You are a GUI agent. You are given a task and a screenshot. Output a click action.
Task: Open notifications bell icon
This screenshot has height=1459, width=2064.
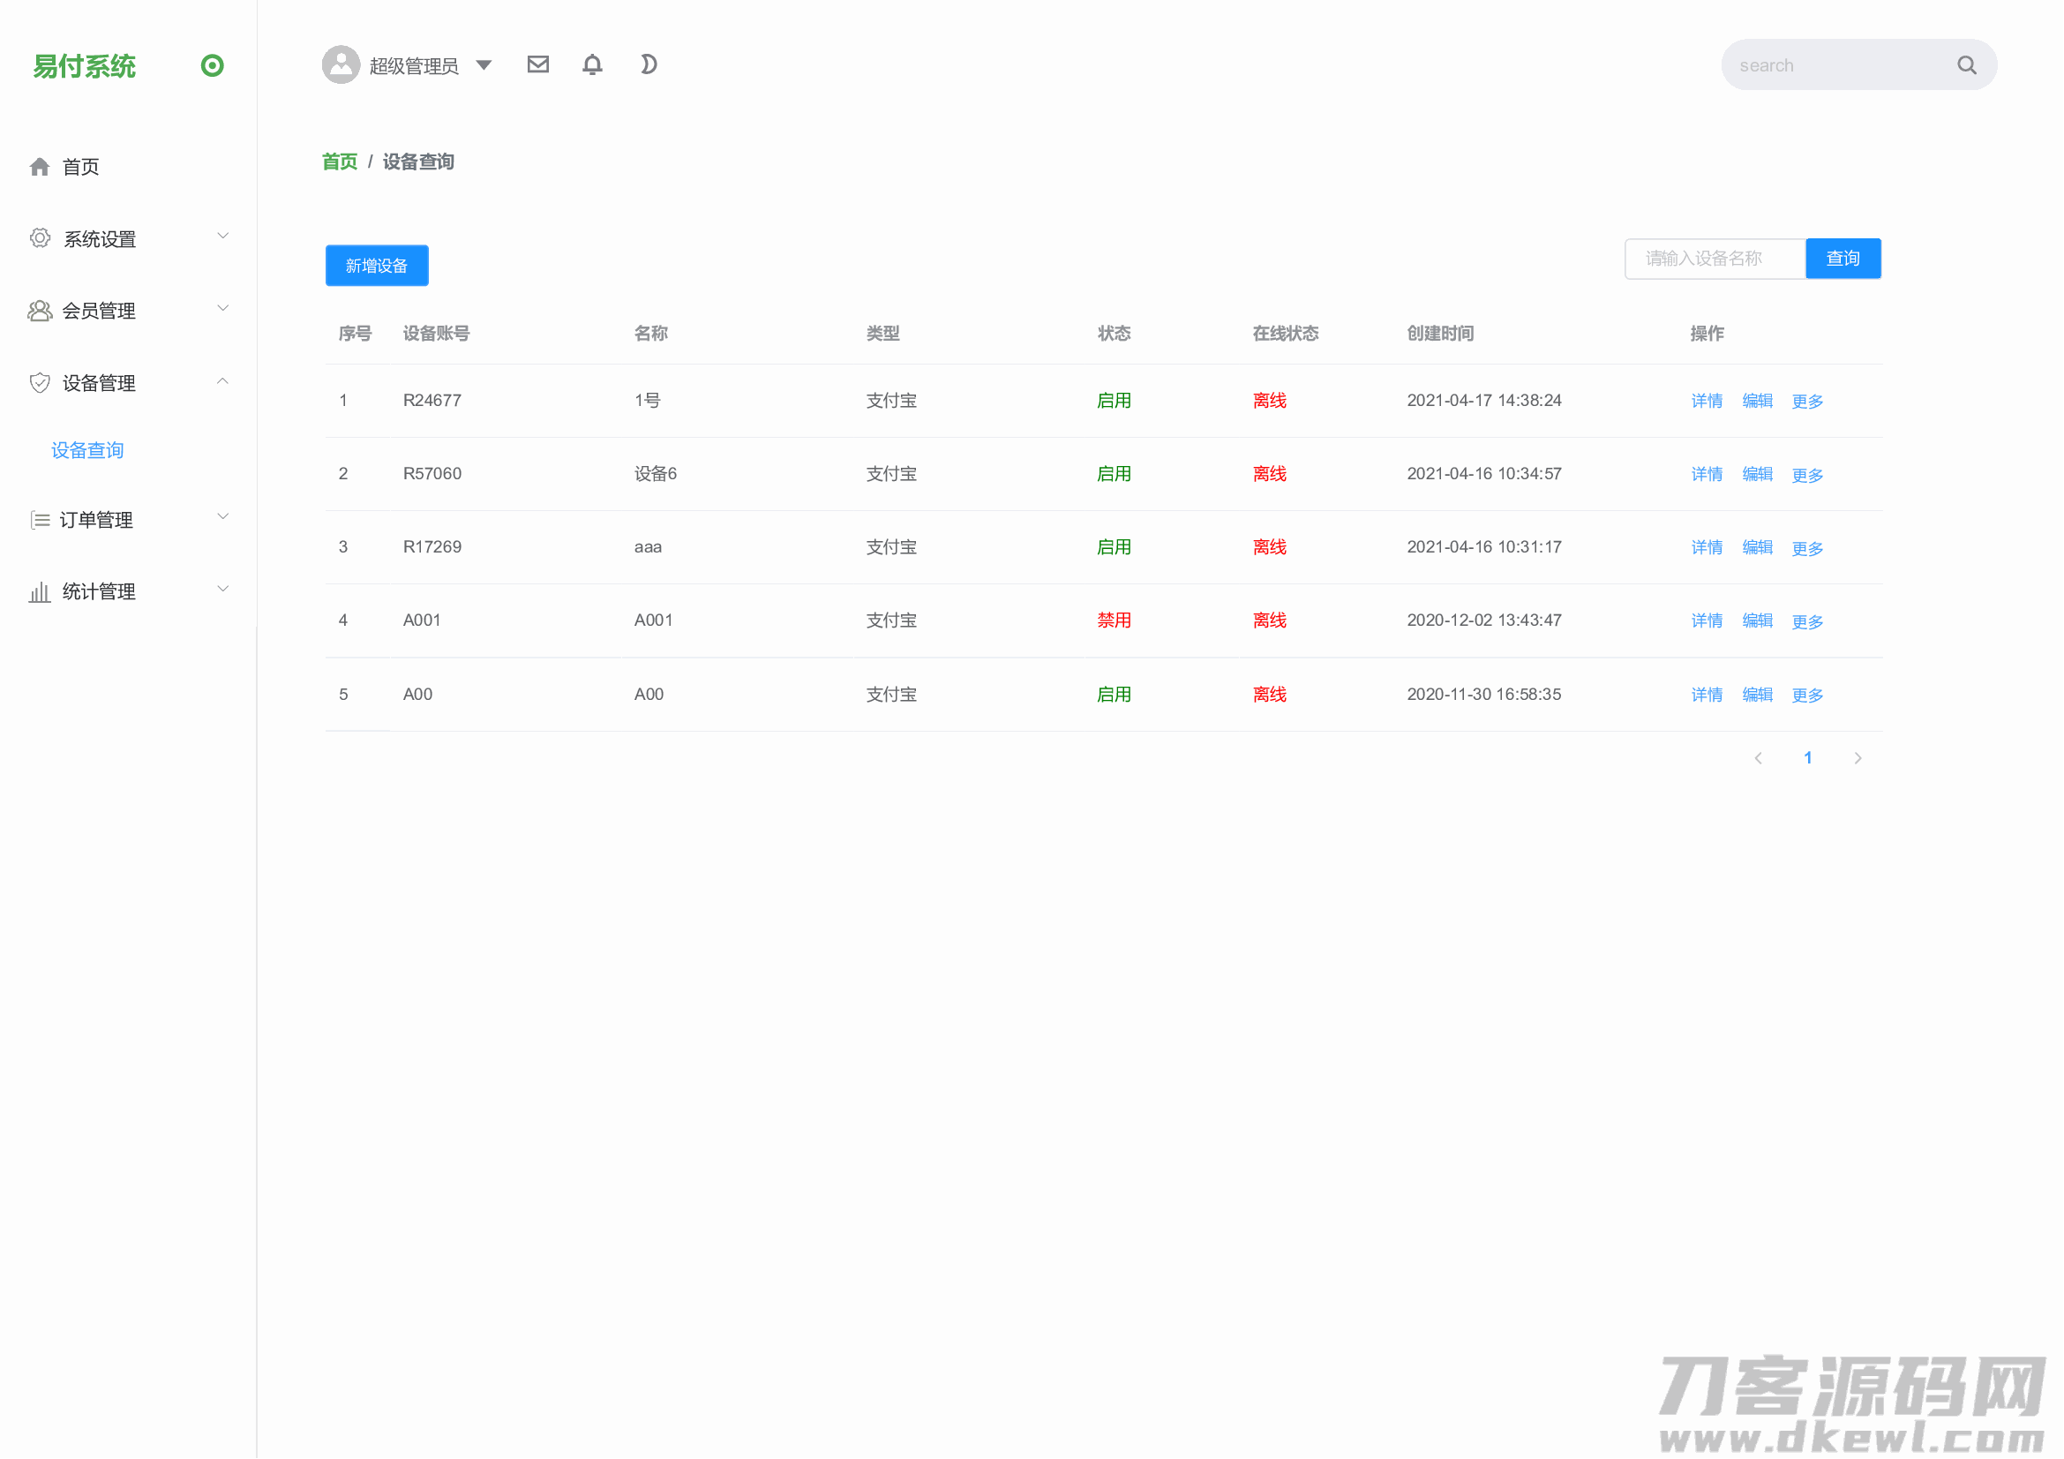click(592, 64)
